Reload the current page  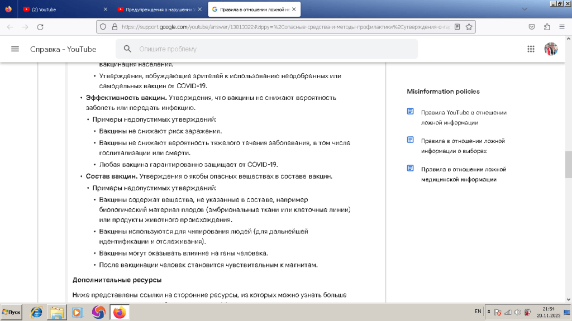[40, 27]
